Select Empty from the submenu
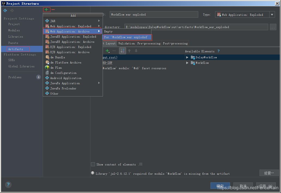The width and height of the screenshot is (281, 193). click(127, 32)
